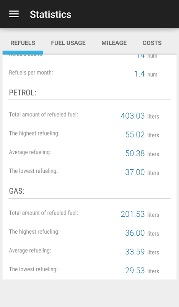
Task: Open the hamburger navigation menu
Action: coord(14,14)
